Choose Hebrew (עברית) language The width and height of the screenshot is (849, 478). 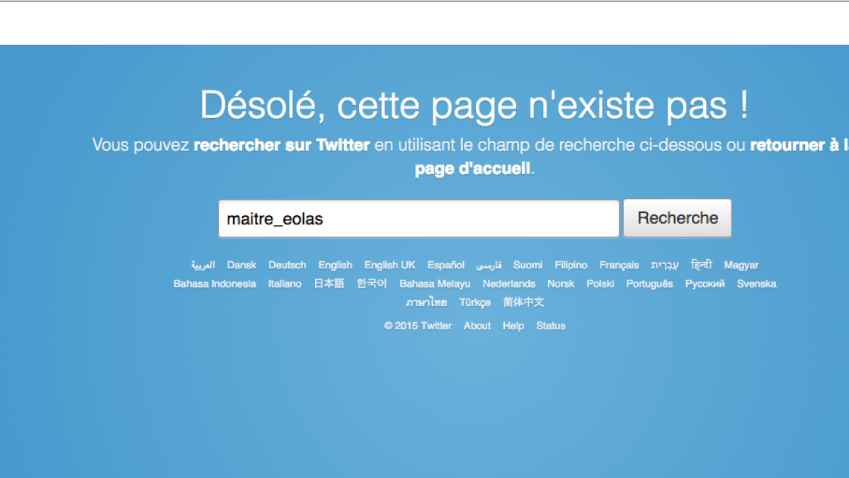(x=665, y=266)
